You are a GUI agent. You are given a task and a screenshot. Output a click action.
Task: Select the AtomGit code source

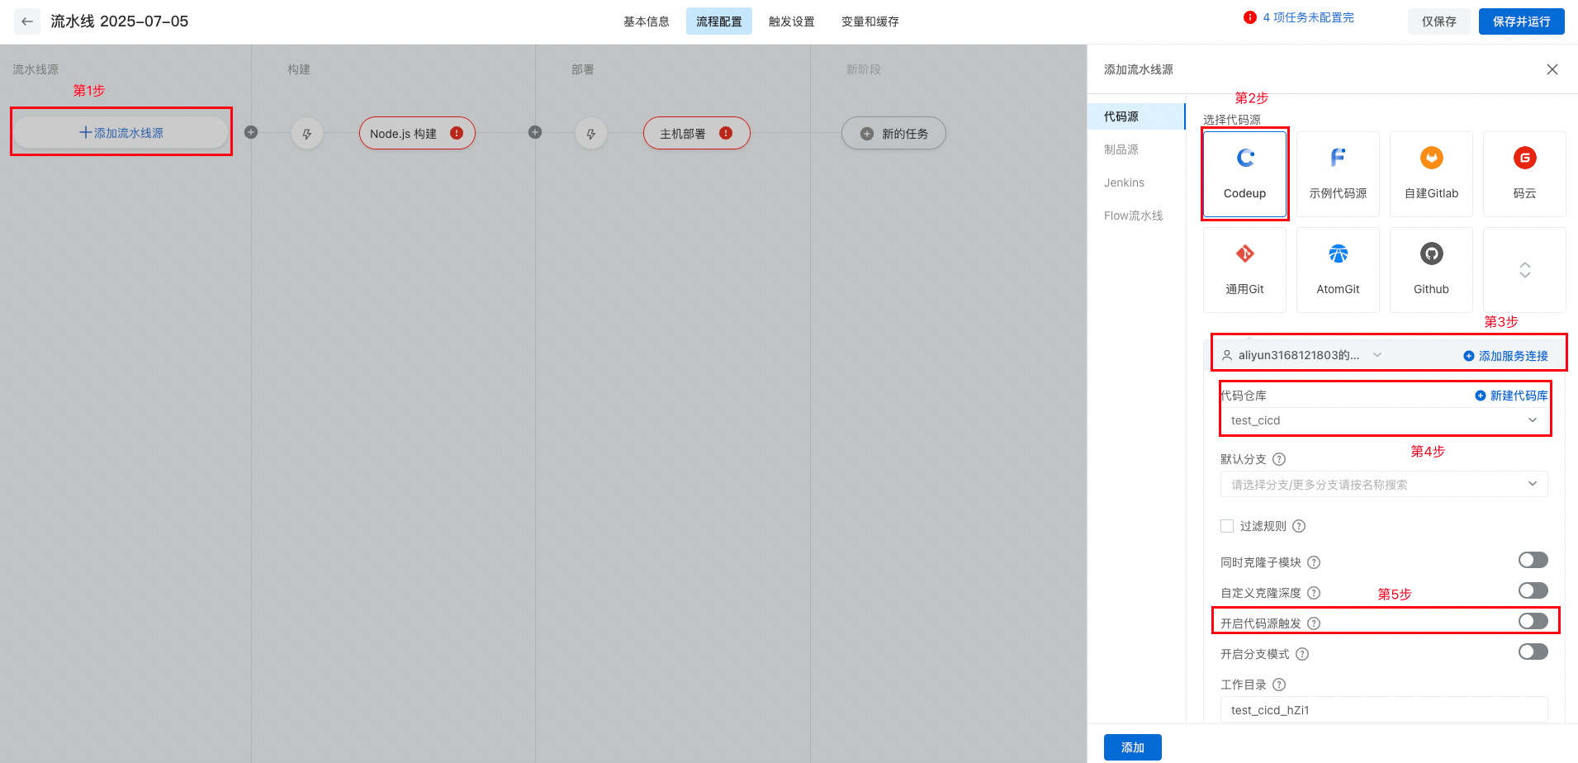[x=1338, y=254]
